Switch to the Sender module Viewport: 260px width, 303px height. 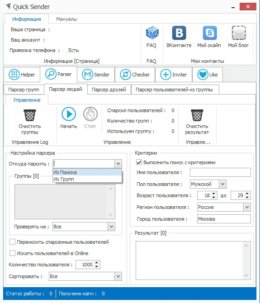[x=96, y=75]
